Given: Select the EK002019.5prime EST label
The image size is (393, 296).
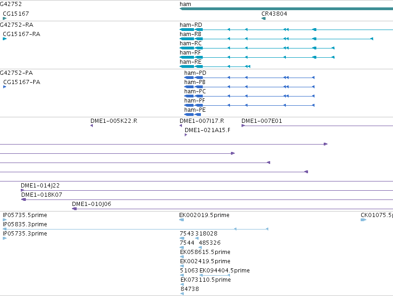Looking at the screenshot, I should tap(204, 215).
